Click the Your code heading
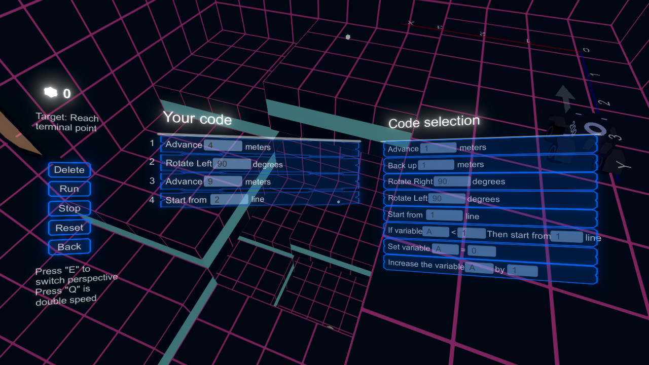 click(197, 118)
